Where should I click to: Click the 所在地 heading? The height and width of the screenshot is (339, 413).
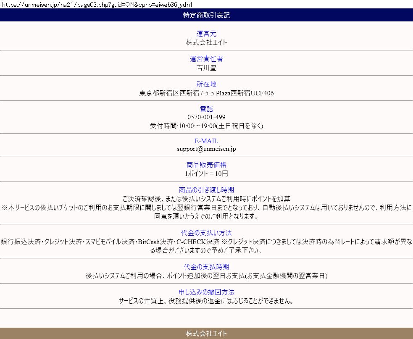pos(206,84)
